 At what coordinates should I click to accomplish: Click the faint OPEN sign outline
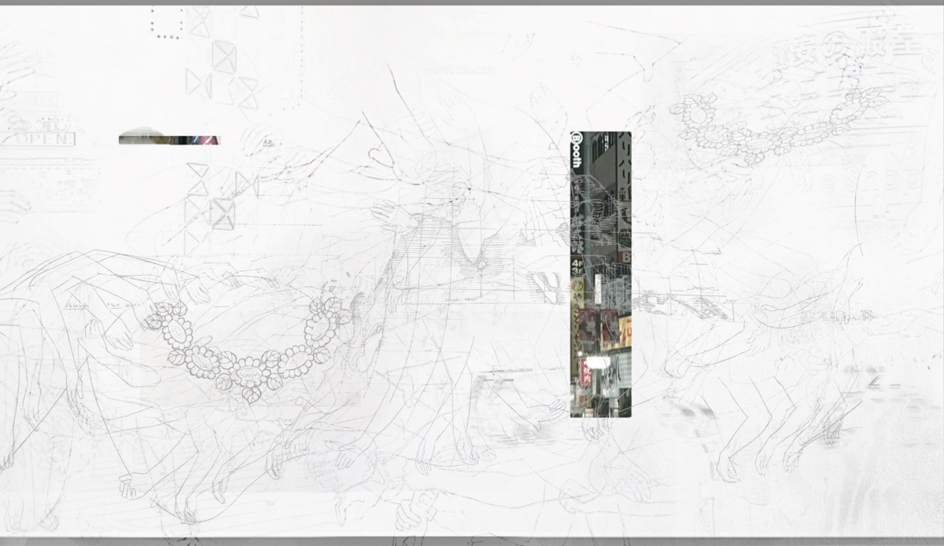coord(41,139)
